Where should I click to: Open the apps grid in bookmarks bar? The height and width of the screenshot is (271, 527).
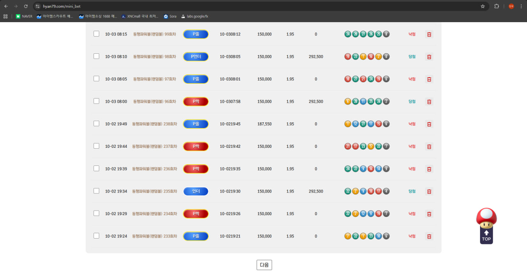click(x=5, y=16)
